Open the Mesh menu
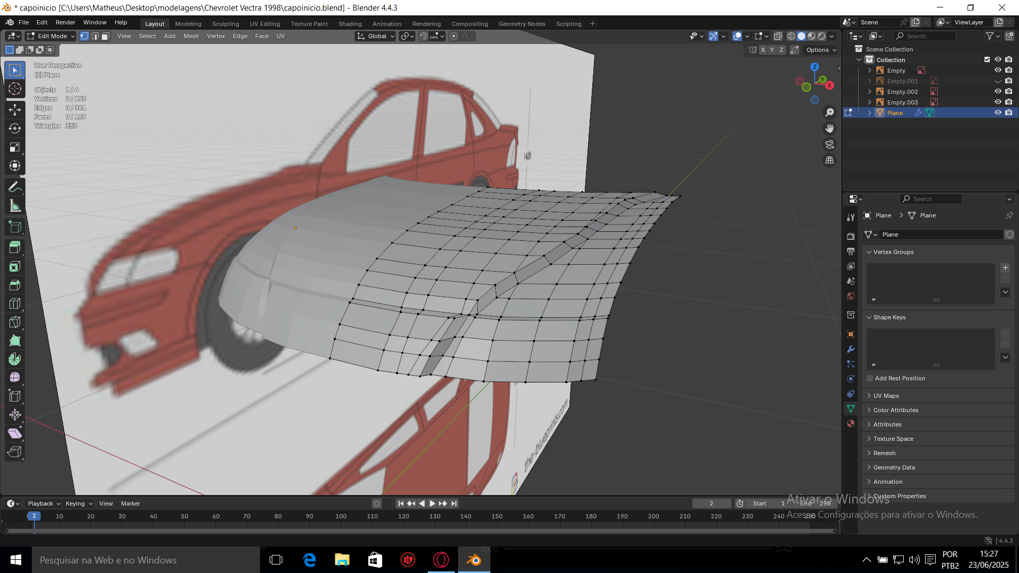Viewport: 1019px width, 573px height. coord(191,36)
